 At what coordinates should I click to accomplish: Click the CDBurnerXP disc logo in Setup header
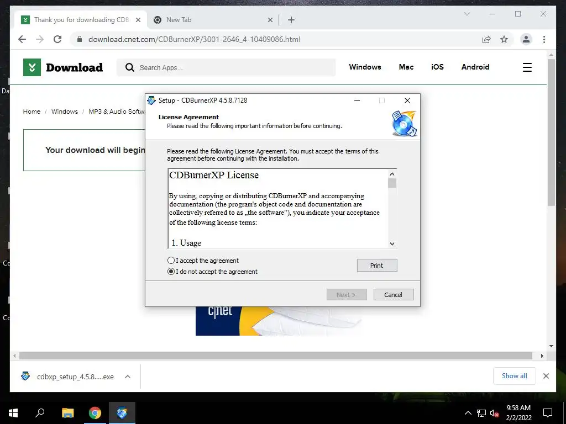pyautogui.click(x=404, y=124)
